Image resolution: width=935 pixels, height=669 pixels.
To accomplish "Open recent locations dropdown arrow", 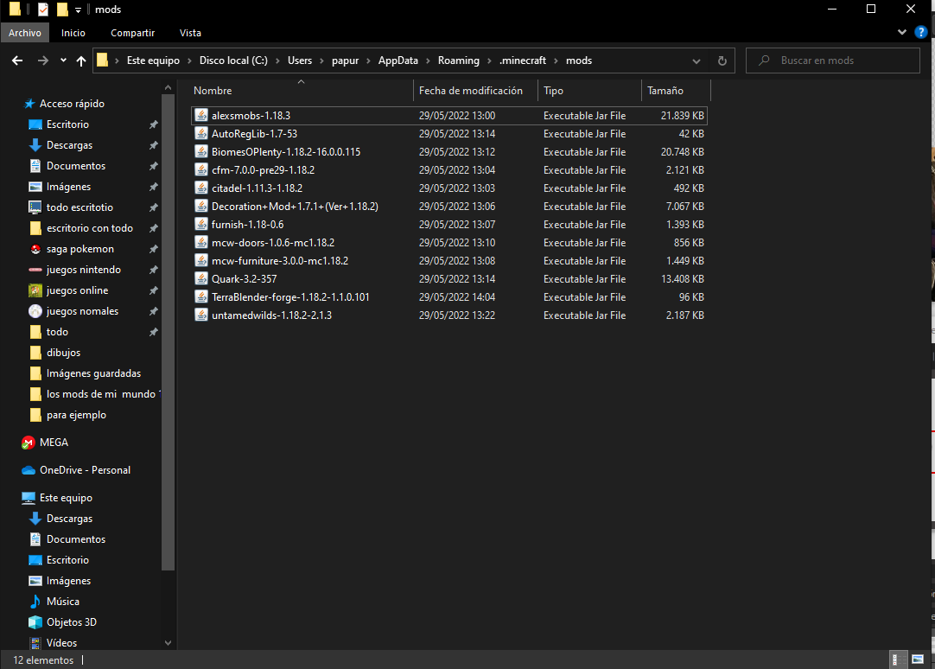I will 63,61.
